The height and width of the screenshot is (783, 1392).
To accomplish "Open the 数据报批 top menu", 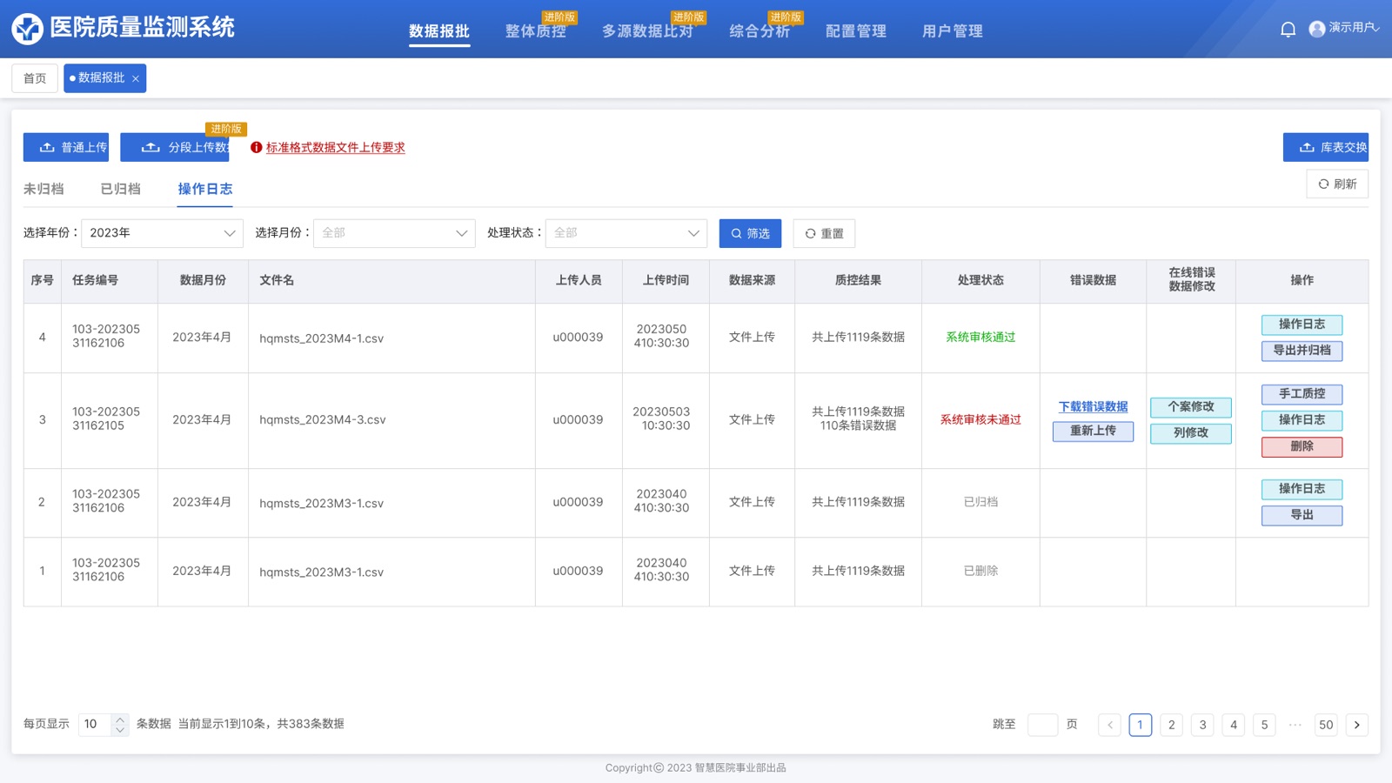I will 439,31.
